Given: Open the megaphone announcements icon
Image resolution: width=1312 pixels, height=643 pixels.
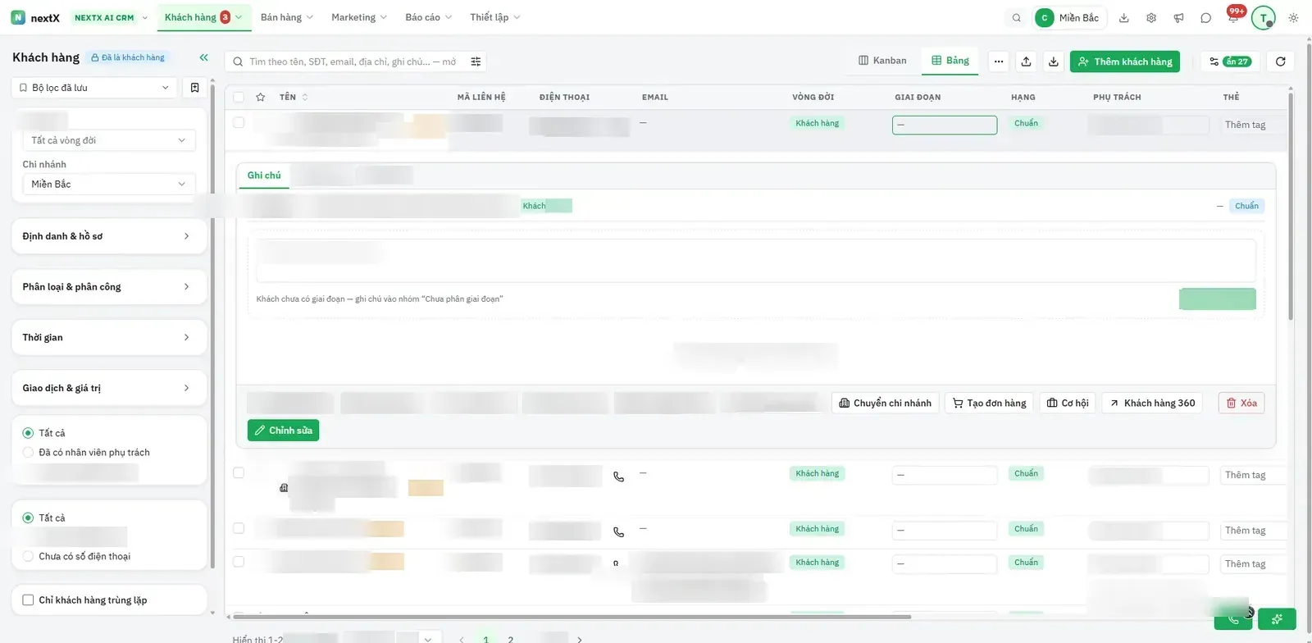Looking at the screenshot, I should (1178, 17).
